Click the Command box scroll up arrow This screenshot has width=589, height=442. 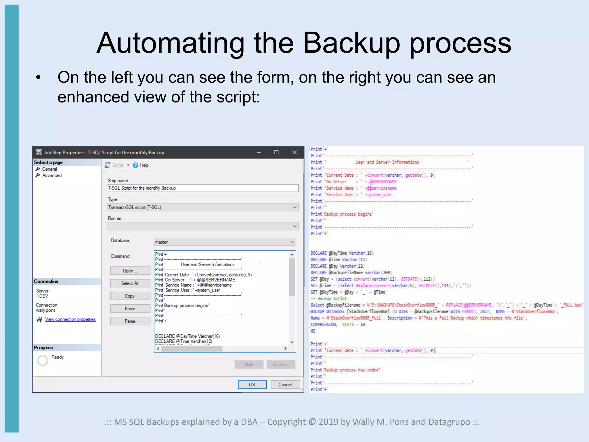(292, 255)
